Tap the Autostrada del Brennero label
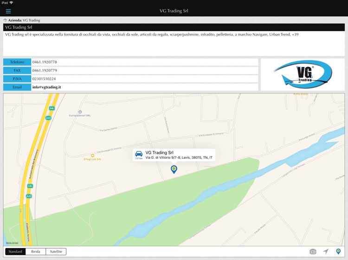 [x=34, y=164]
